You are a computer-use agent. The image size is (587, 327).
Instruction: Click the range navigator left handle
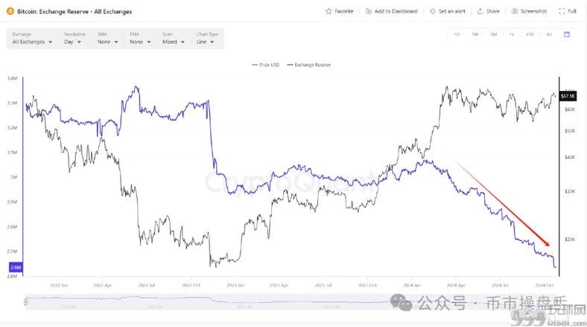point(26,302)
